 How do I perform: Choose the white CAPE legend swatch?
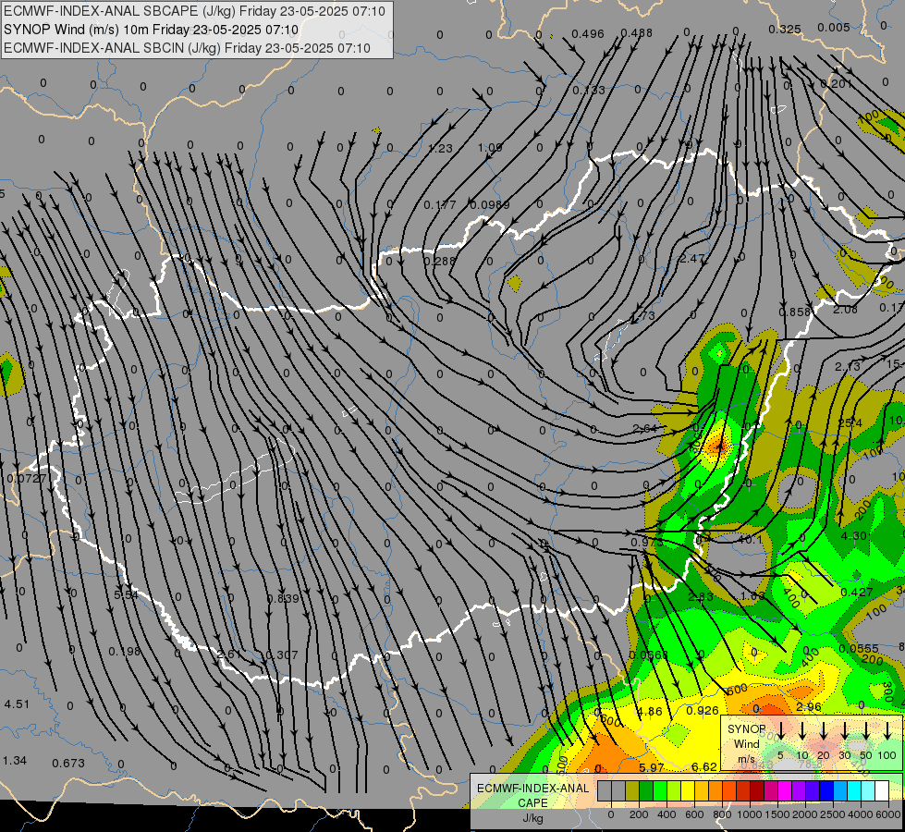(882, 791)
